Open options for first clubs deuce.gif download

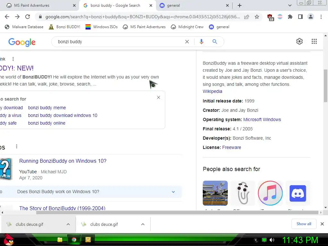pos(68,224)
